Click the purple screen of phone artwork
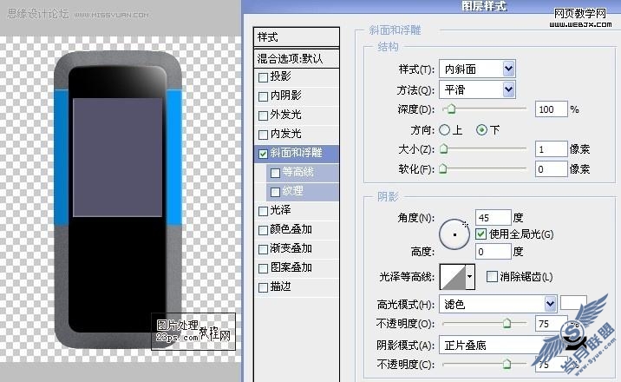621x382 pixels. coord(118,157)
